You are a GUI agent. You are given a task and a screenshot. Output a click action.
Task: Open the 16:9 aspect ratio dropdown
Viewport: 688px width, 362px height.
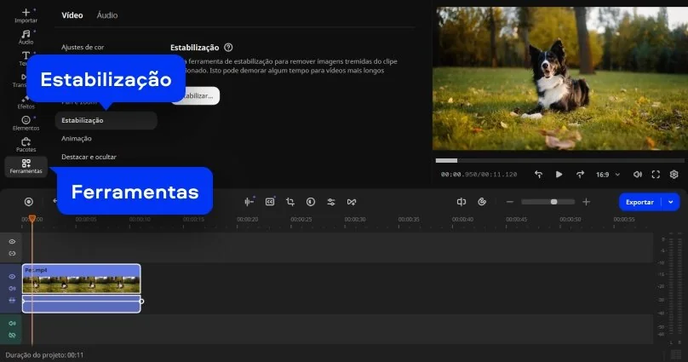[606, 174]
